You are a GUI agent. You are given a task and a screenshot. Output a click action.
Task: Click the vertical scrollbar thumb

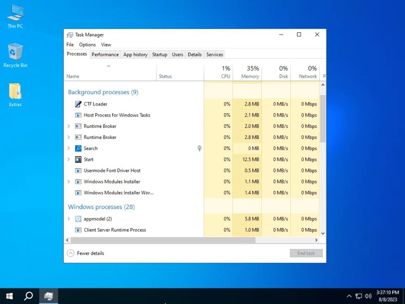[x=323, y=118]
